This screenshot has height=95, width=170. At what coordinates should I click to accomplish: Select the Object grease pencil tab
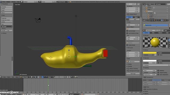[136, 17]
